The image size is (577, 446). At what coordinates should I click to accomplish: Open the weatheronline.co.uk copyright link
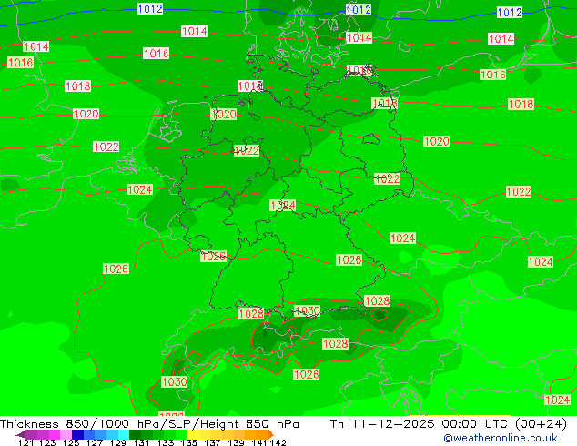pos(501,438)
